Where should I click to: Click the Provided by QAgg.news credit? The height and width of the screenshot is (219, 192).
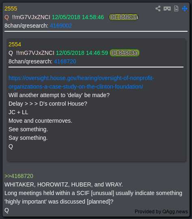[x=161, y=212]
